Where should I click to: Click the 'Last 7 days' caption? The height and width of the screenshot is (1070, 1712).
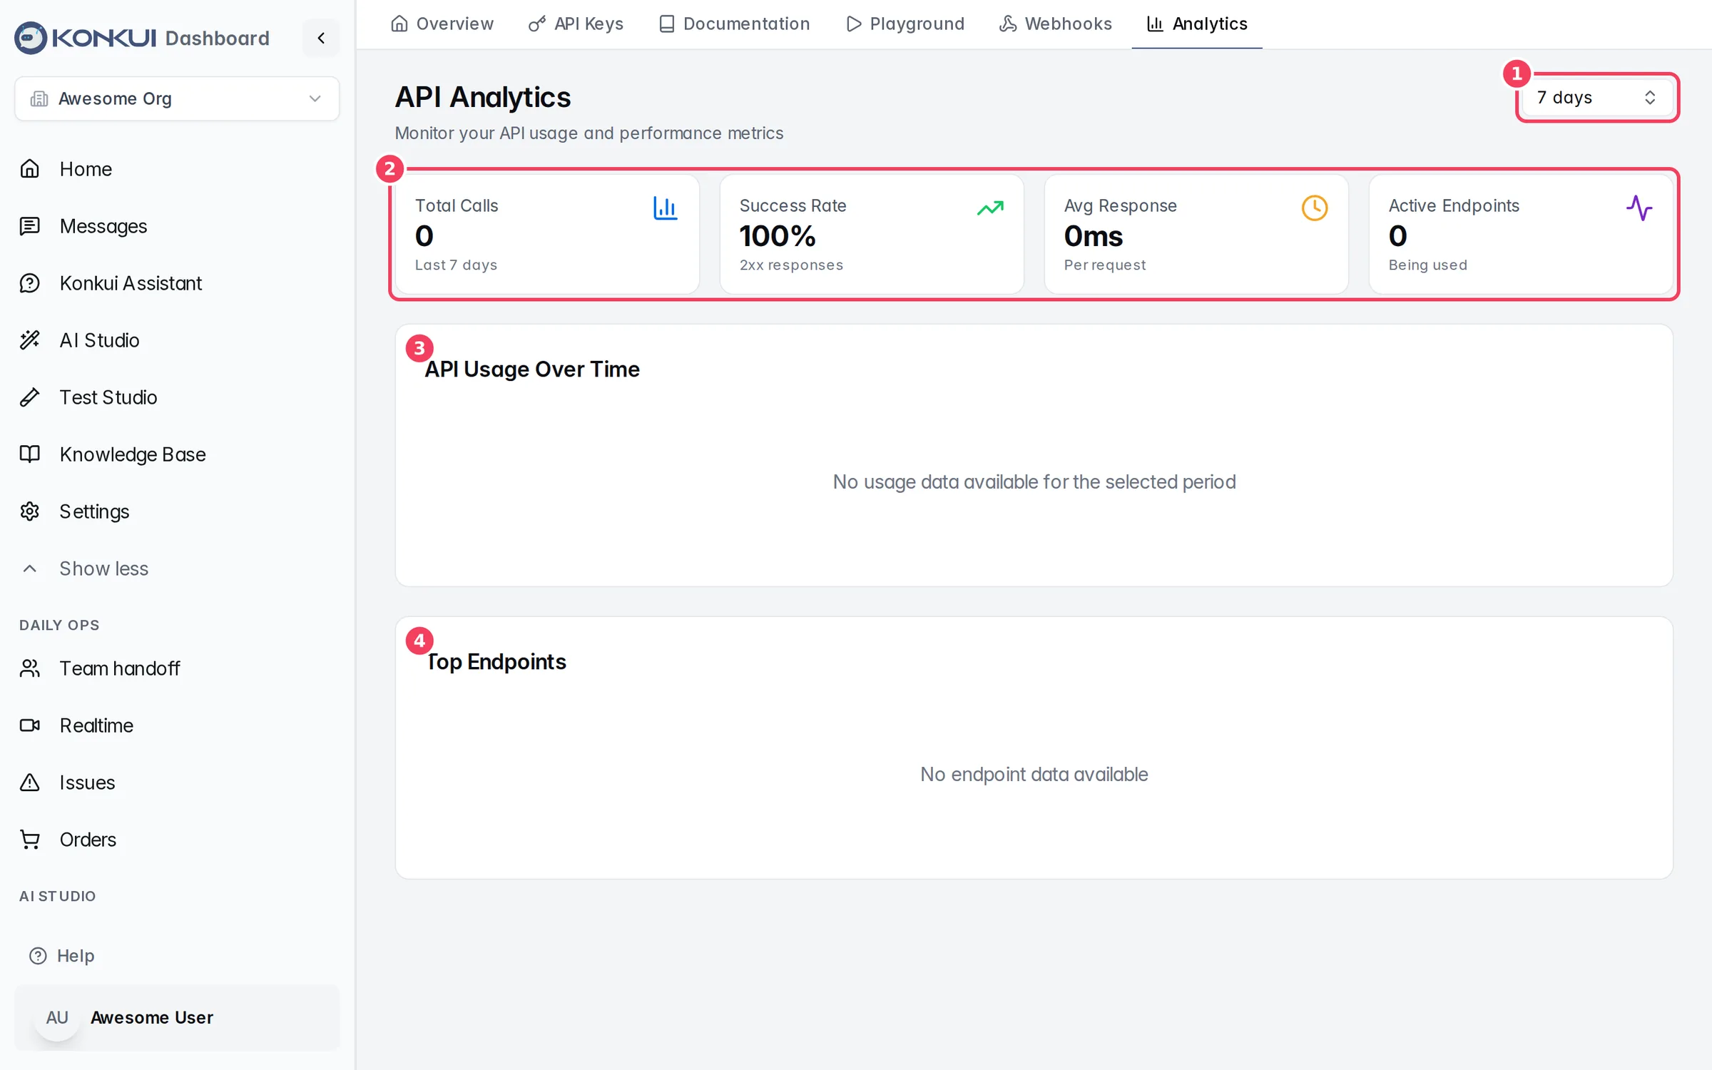click(x=456, y=265)
